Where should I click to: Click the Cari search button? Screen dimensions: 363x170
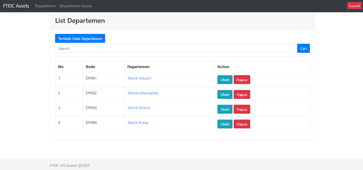(303, 48)
